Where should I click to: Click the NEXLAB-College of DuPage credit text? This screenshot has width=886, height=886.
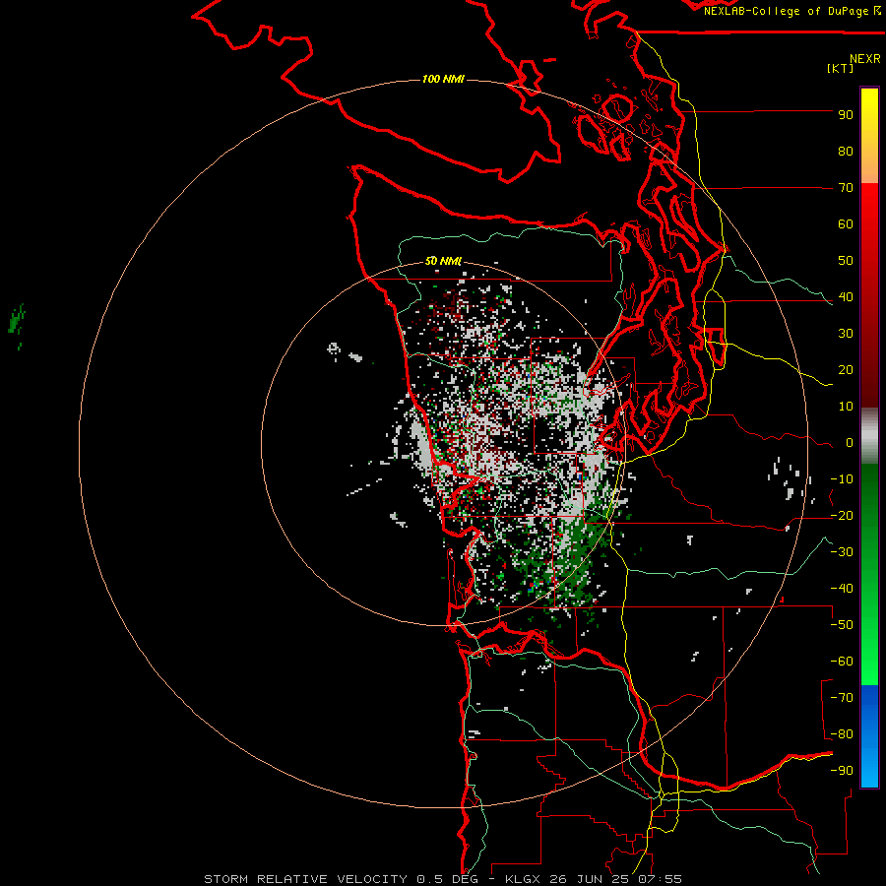[x=791, y=11]
